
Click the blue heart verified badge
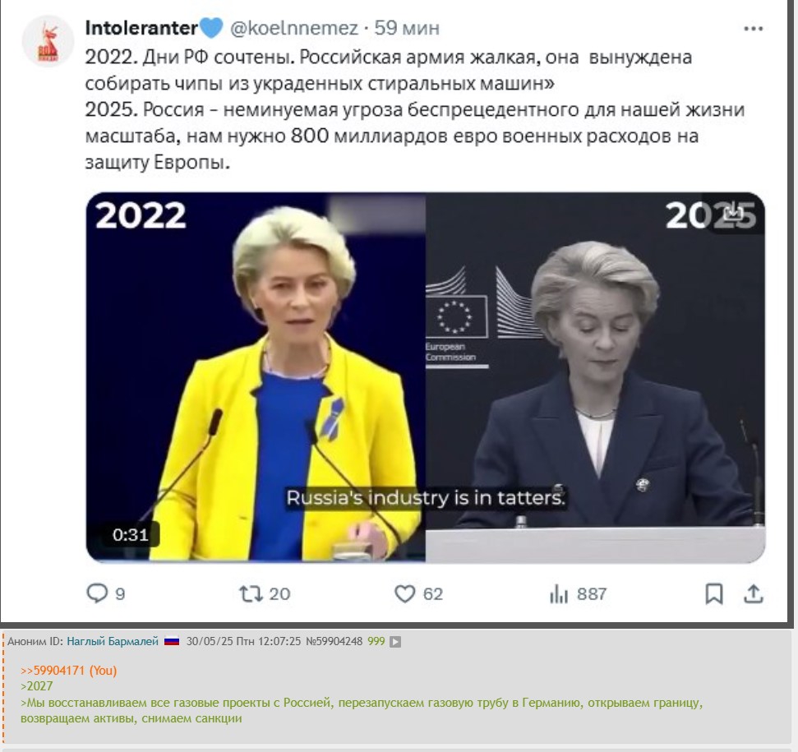tap(211, 28)
